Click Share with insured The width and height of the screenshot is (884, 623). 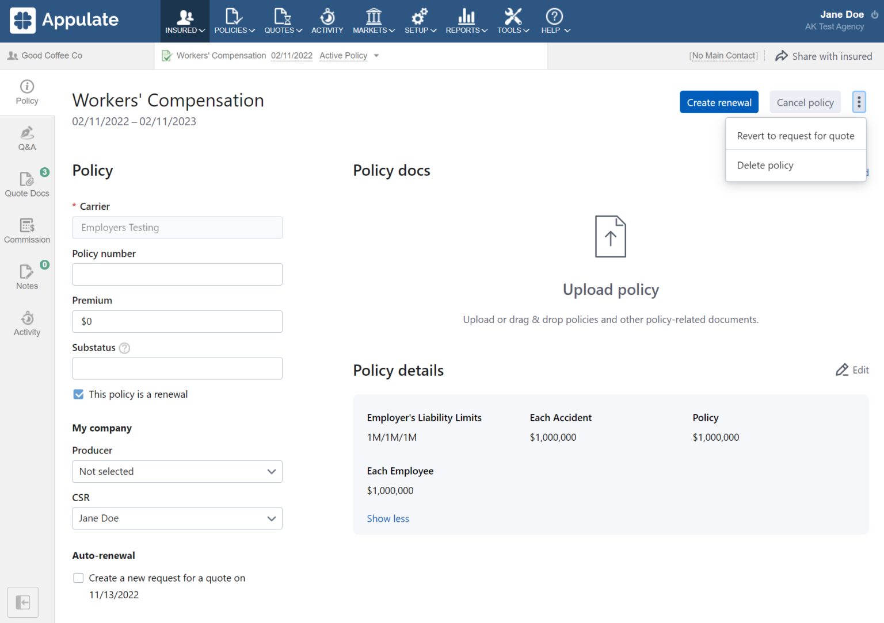pos(824,56)
